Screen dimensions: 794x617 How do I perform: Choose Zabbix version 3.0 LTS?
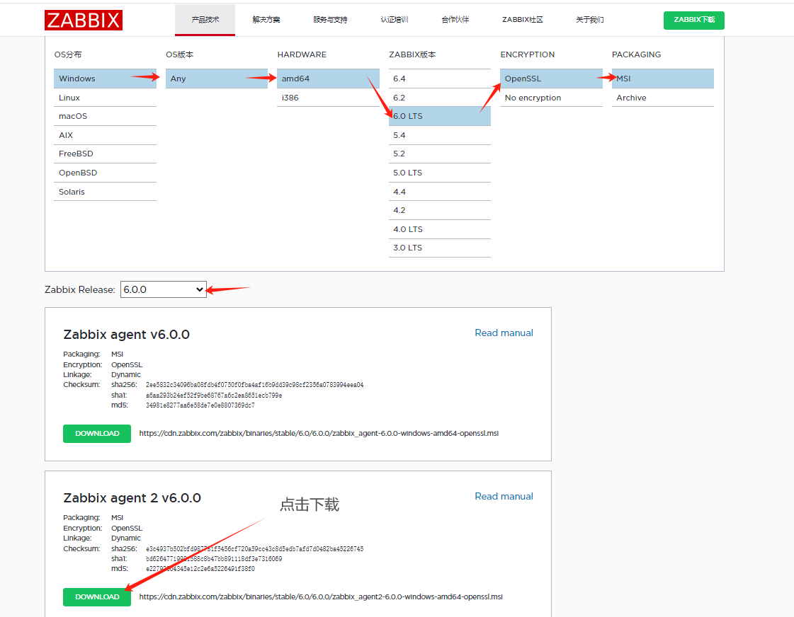tap(440, 248)
